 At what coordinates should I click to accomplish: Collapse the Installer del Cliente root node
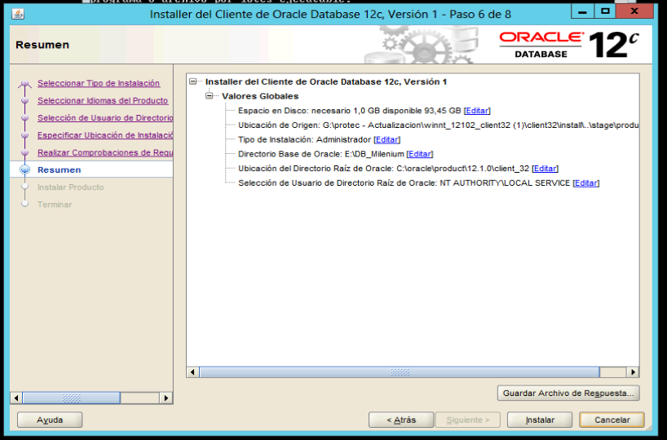point(193,81)
